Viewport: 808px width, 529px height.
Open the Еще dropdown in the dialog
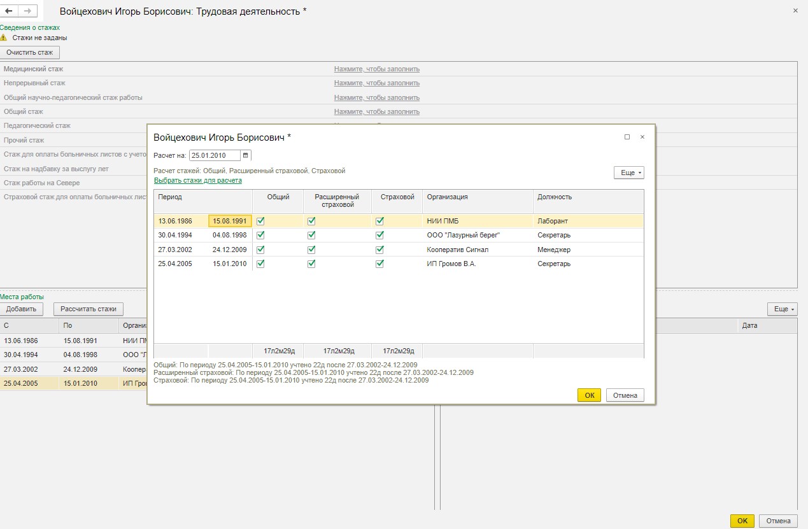[629, 173]
